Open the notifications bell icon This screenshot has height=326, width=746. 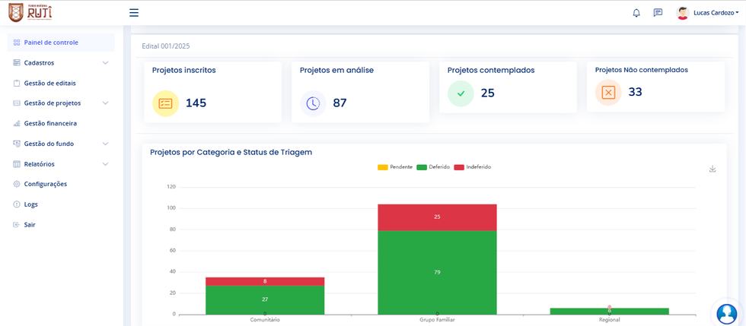click(636, 13)
